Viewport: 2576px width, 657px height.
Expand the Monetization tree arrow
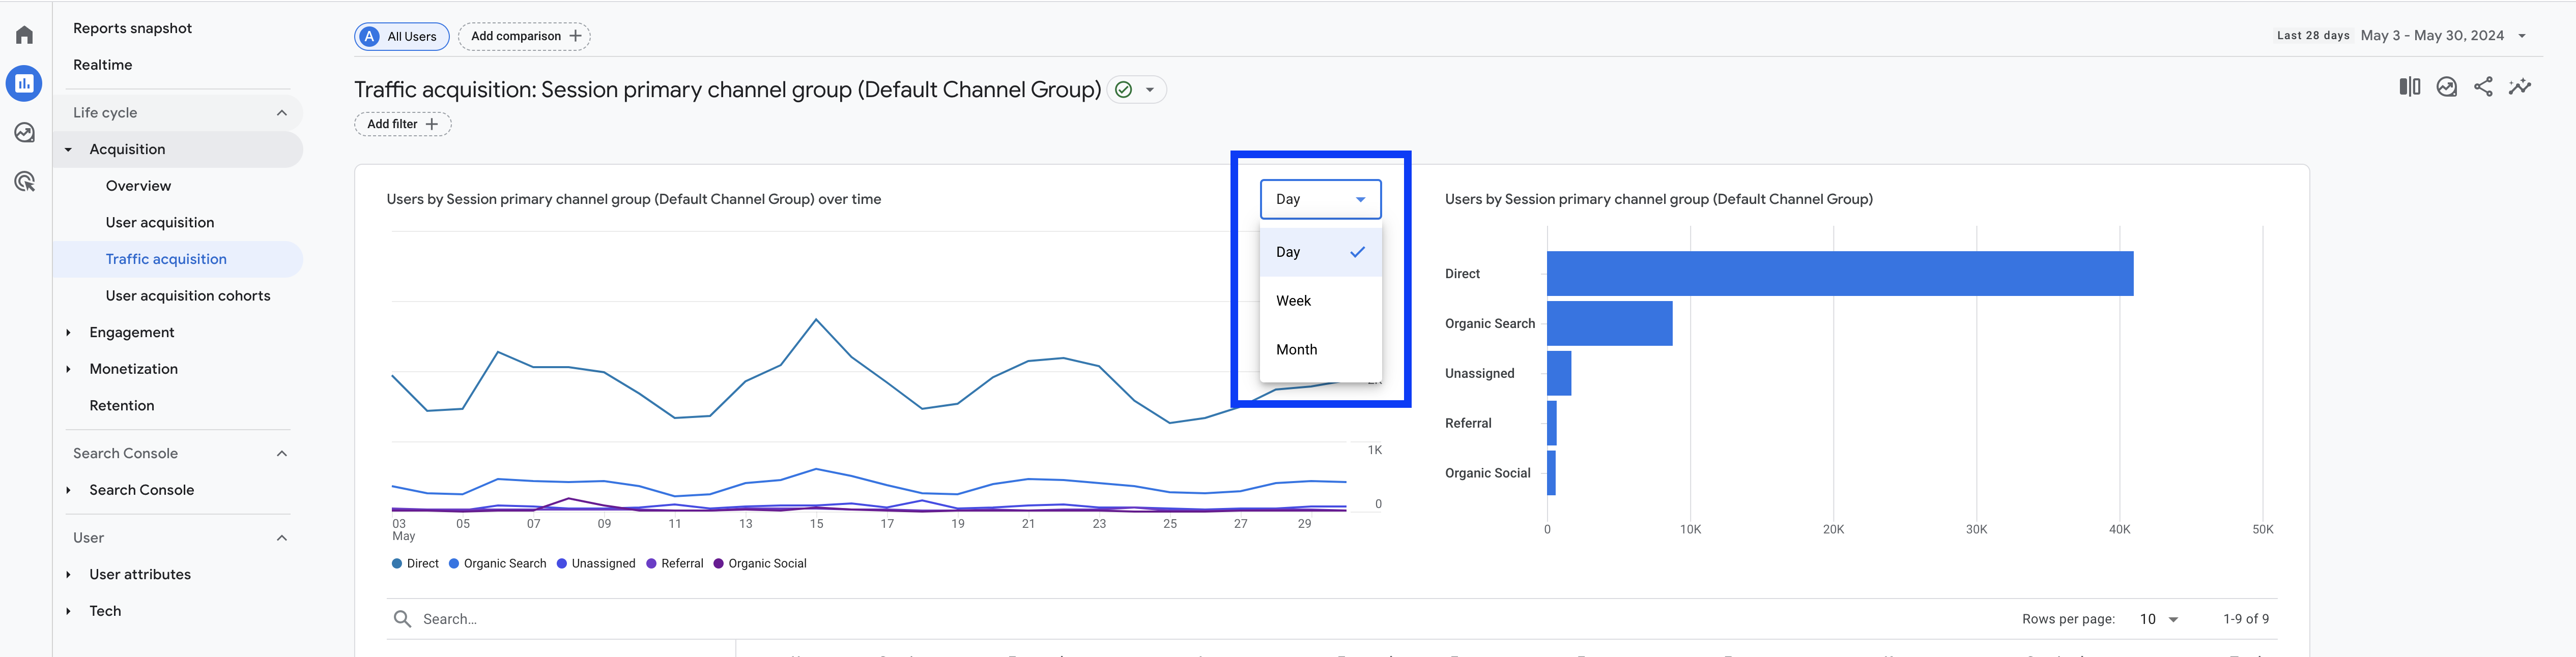68,369
